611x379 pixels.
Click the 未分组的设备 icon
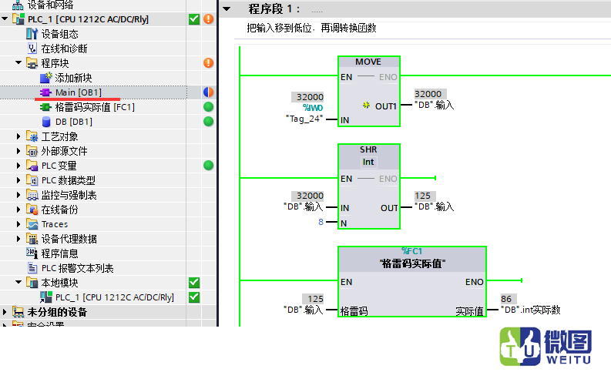pyautogui.click(x=18, y=312)
